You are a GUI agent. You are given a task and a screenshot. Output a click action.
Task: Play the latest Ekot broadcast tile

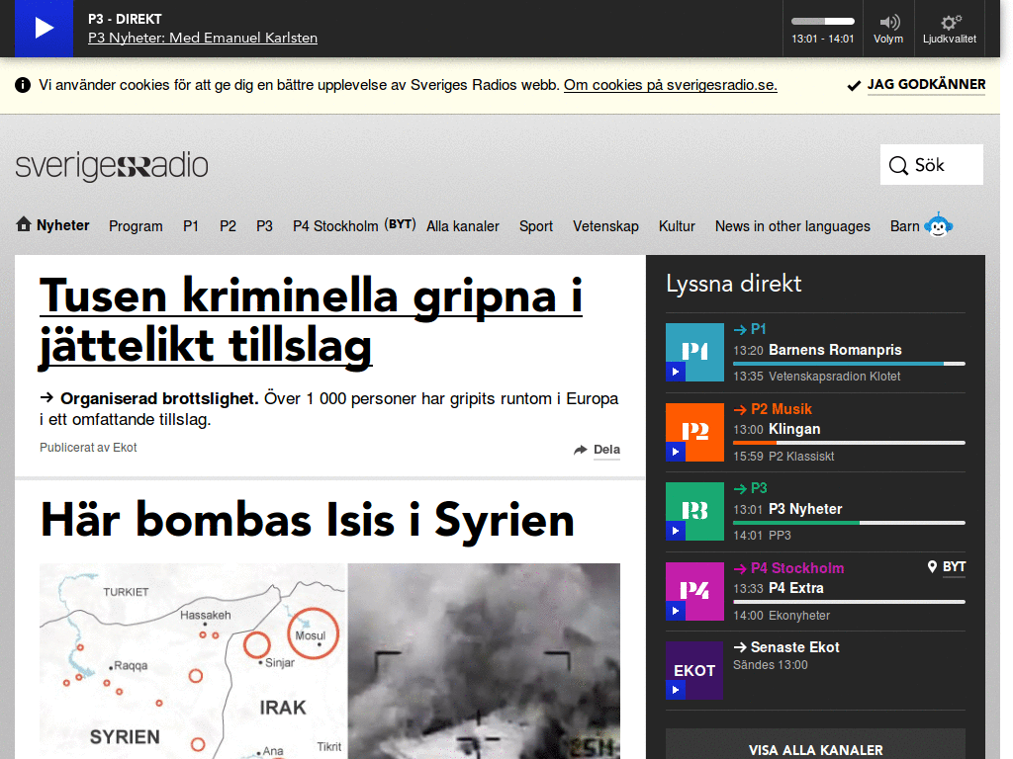[694, 670]
